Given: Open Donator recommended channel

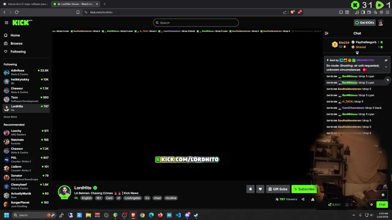Looking at the screenshot, I should tap(26, 177).
